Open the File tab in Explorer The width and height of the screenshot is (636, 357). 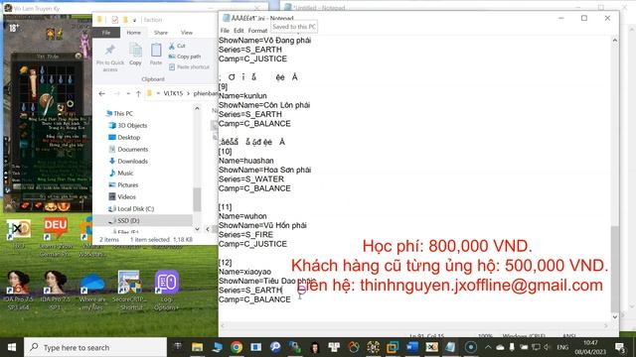coord(106,33)
